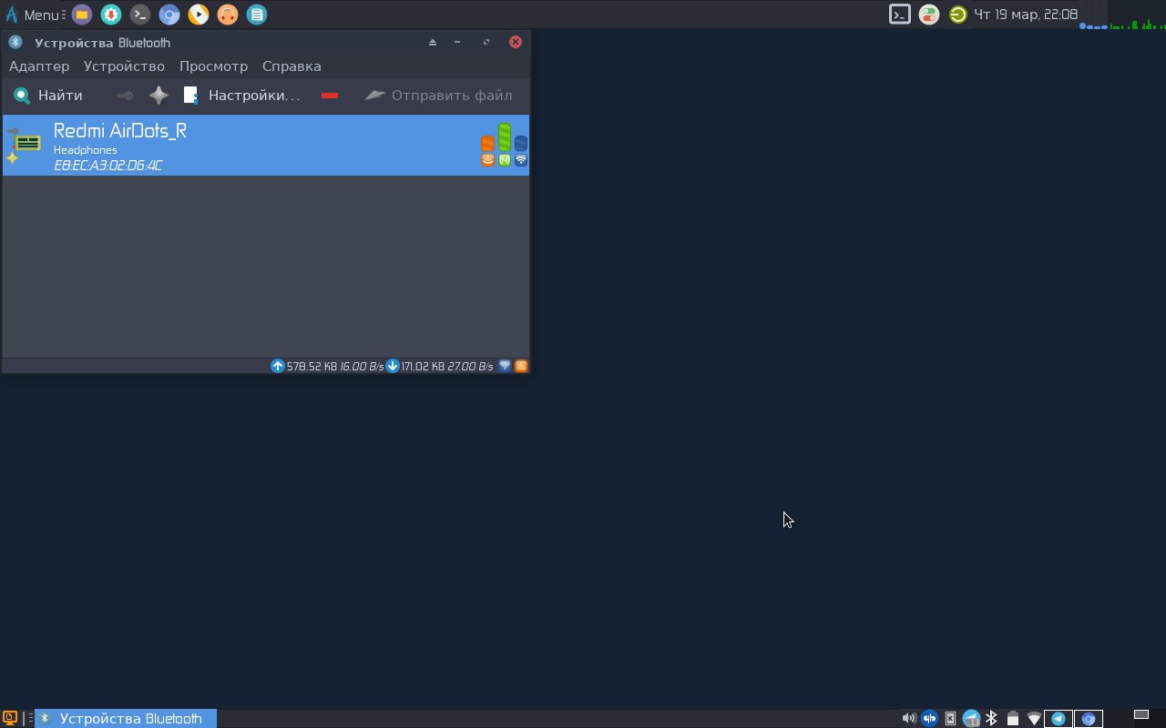Screen dimensions: 1166x728
Task: Click blue TPL wifi icon under bar
Action: point(520,160)
